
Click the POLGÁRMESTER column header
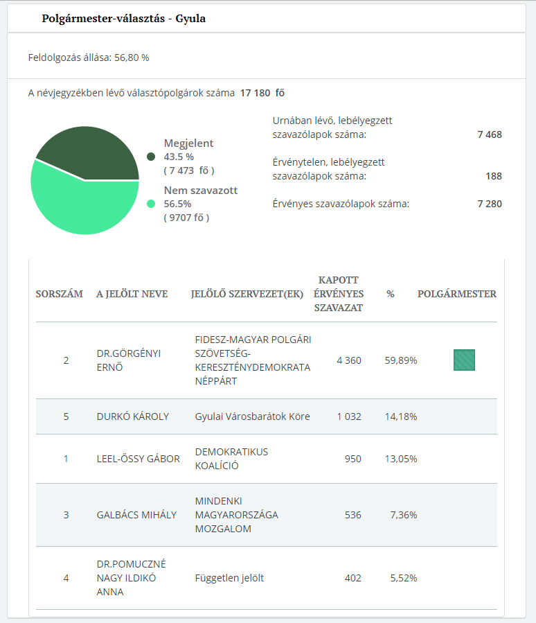pyautogui.click(x=456, y=294)
